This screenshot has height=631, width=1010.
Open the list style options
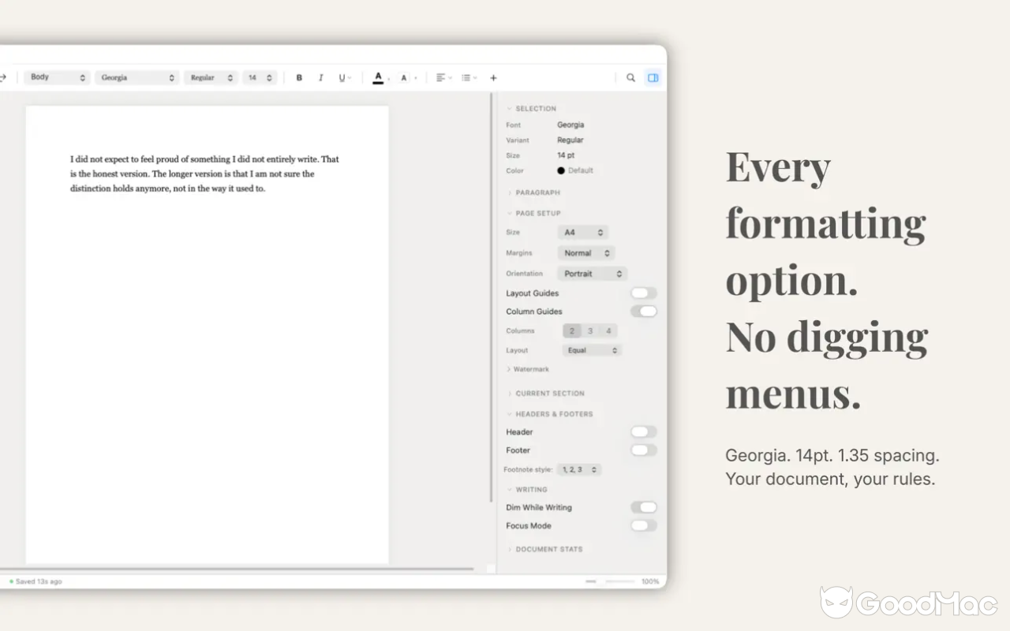click(x=469, y=77)
